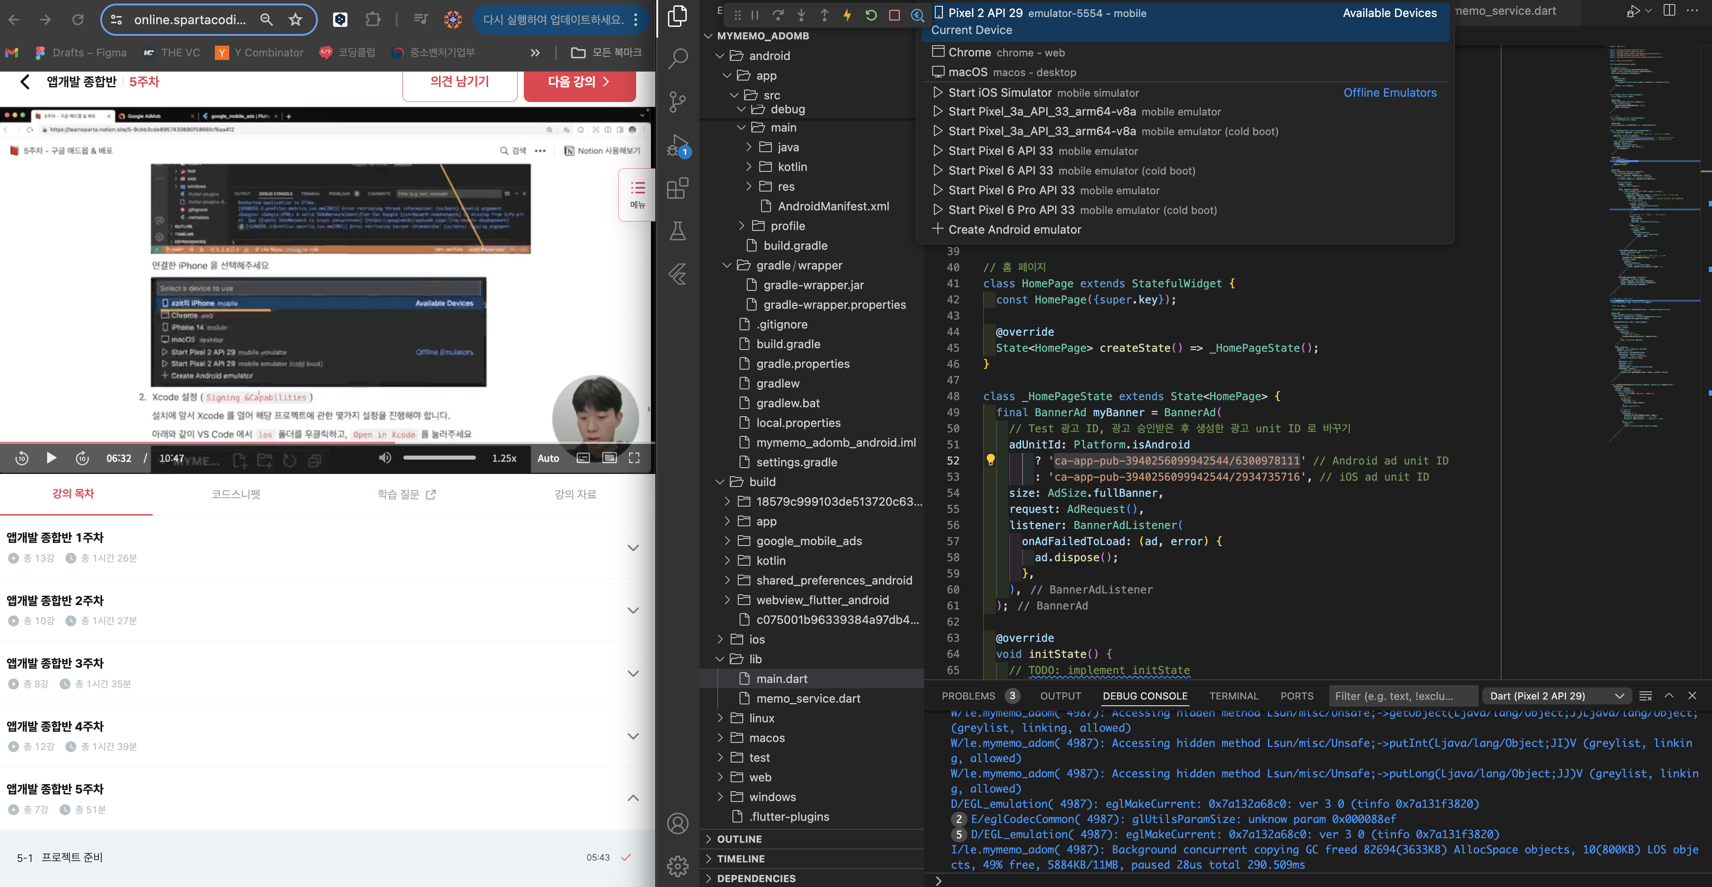Image resolution: width=1712 pixels, height=887 pixels.
Task: Open the Search view in VS Code
Action: pos(677,59)
